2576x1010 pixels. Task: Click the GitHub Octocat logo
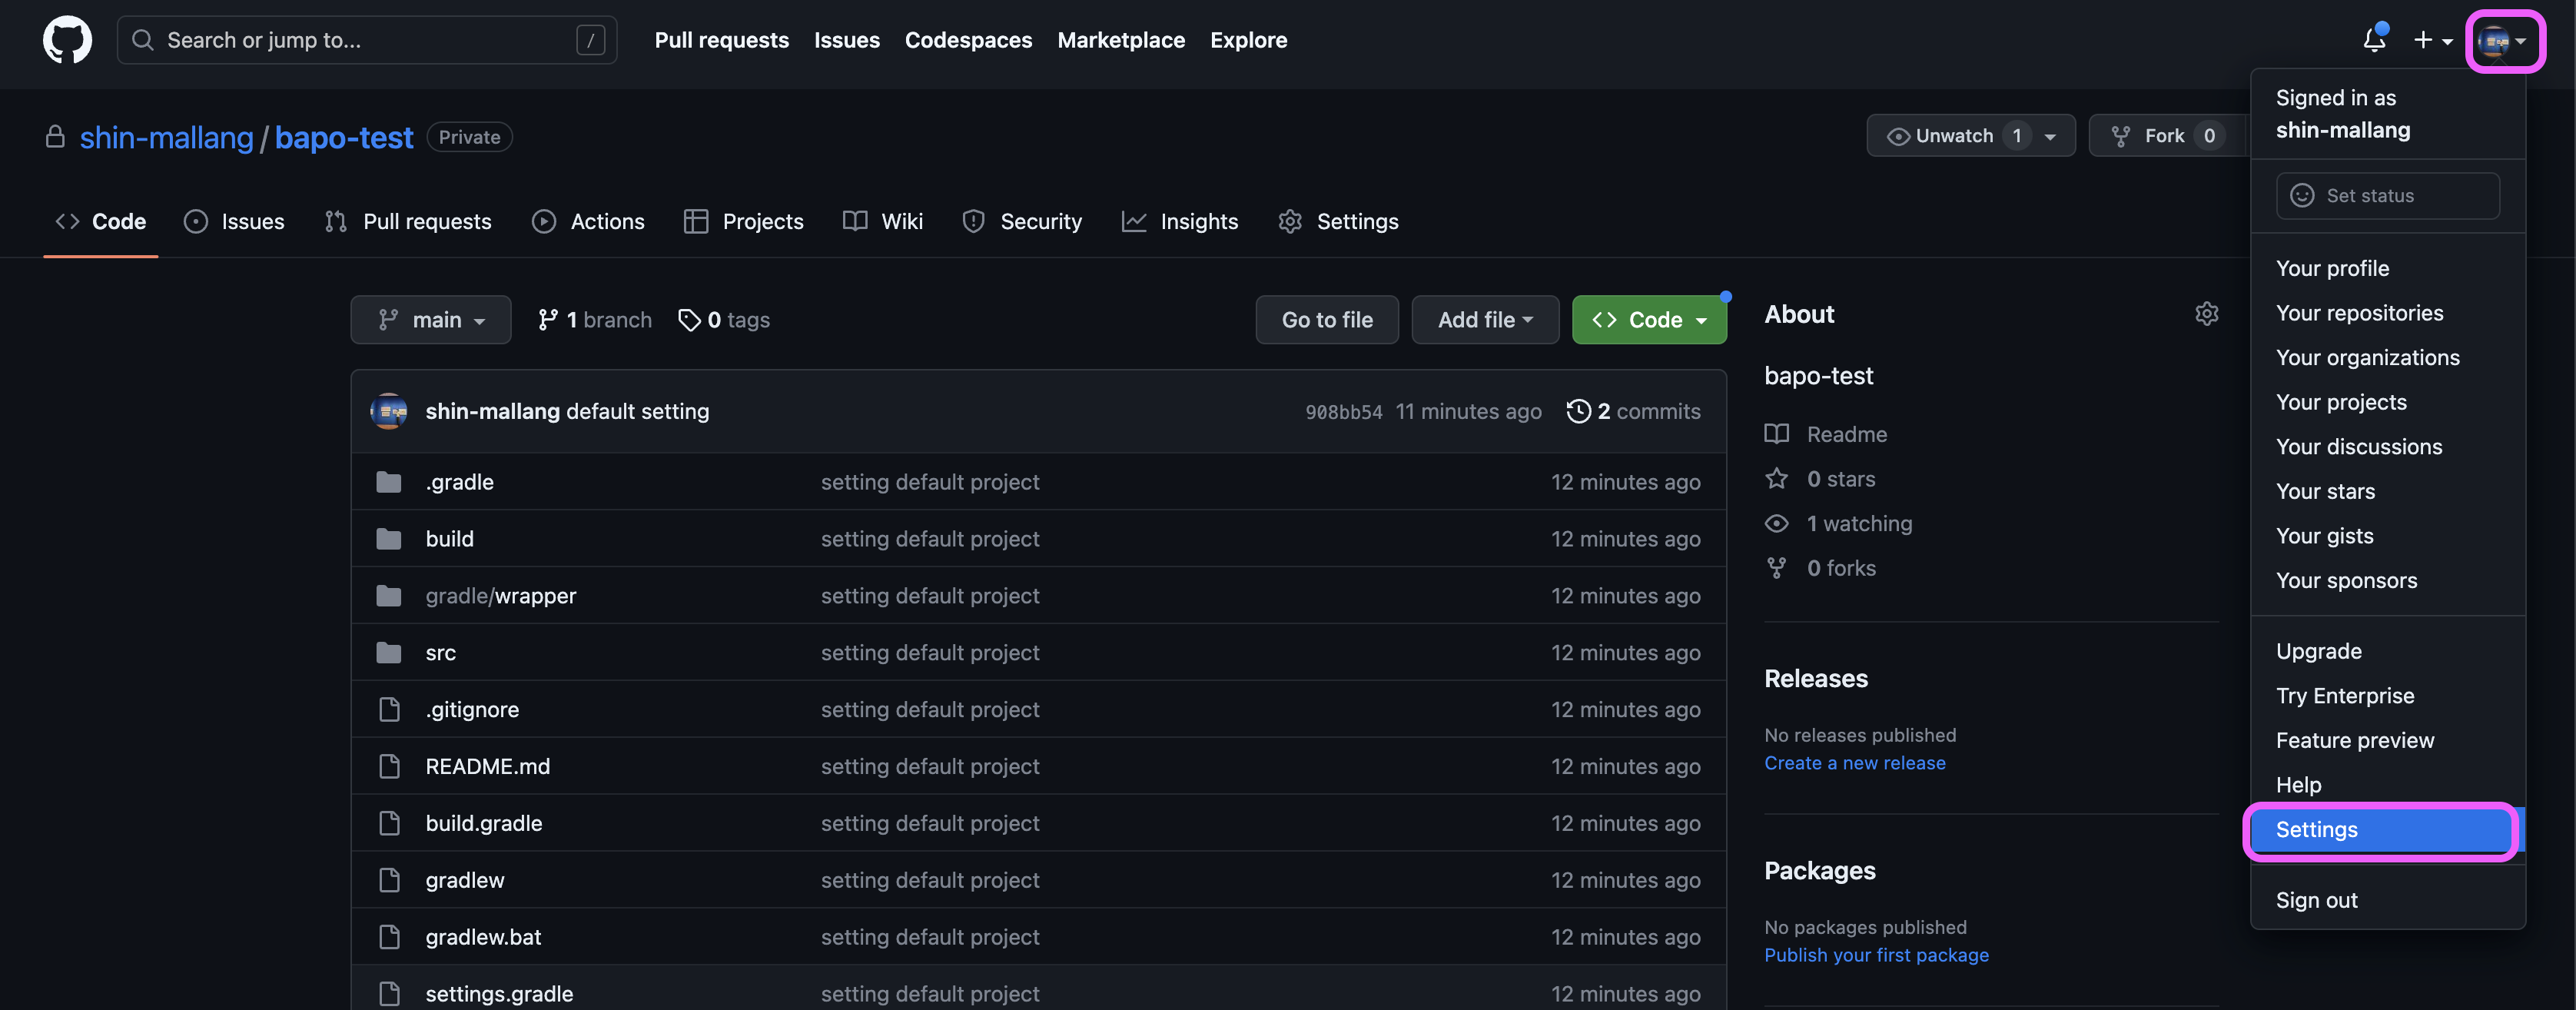pyautogui.click(x=67, y=40)
